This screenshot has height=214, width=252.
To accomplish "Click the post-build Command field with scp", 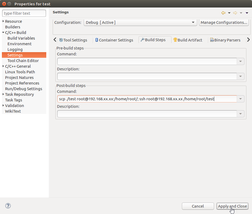I will point(147,99).
